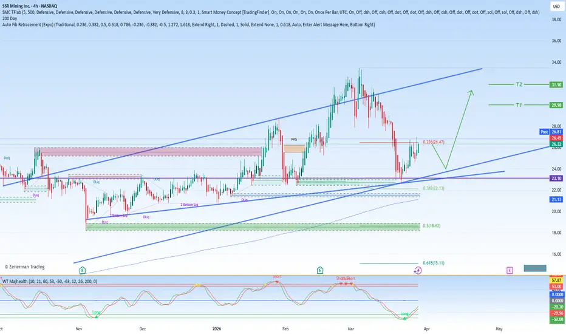Click the Dec label on time axis
Screen dimensions: 566x334
click(x=143, y=329)
